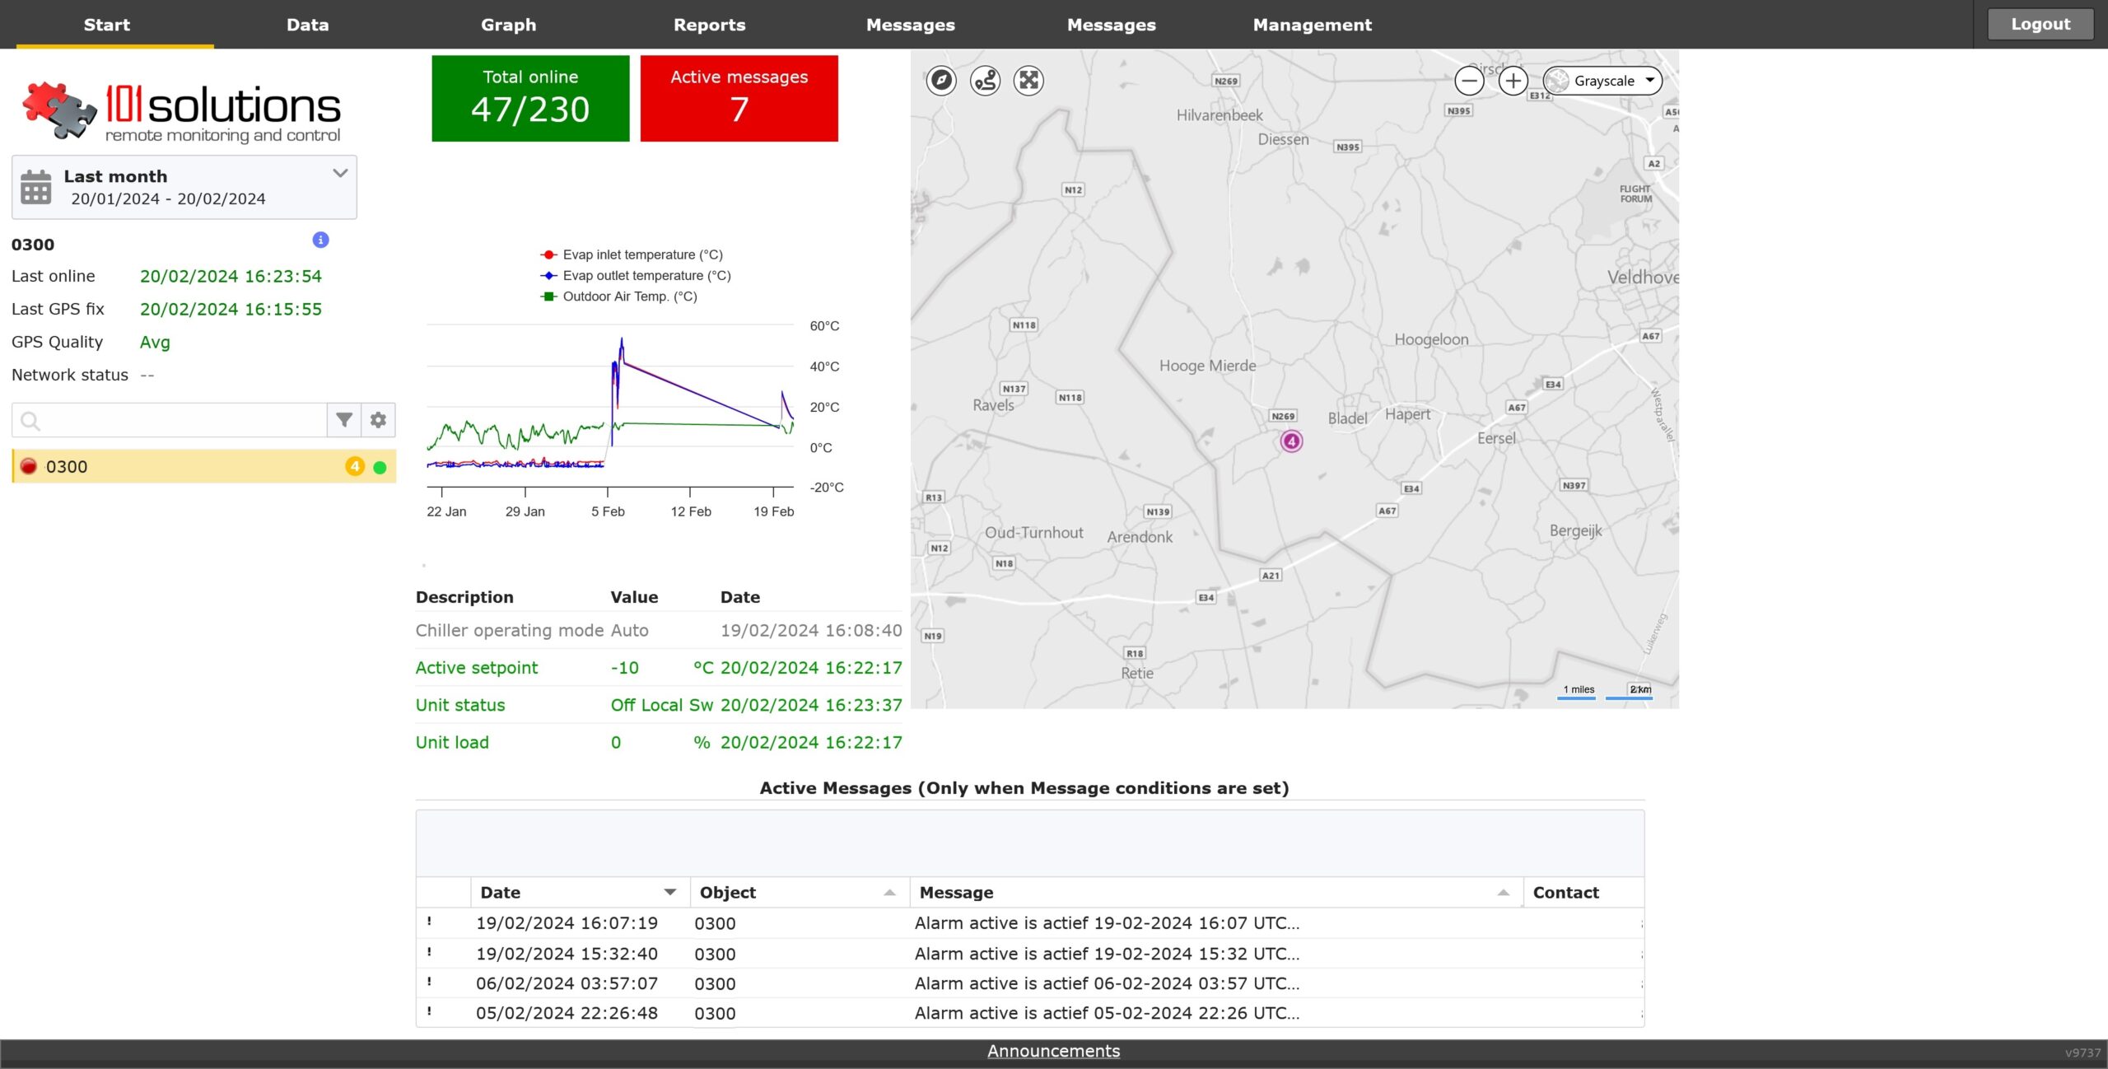Open the Management tab
2108x1069 pixels.
(1312, 25)
